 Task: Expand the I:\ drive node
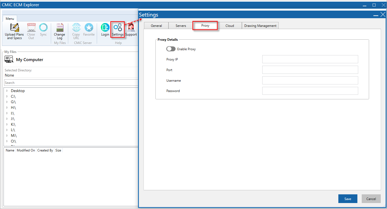click(7, 113)
